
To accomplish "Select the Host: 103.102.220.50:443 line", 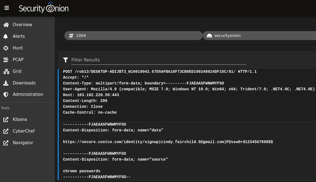I will coord(91,95).
